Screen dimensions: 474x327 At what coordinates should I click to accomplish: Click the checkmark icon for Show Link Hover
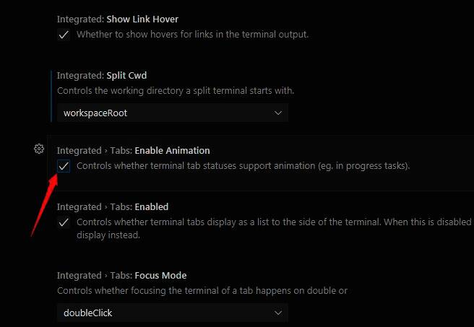point(64,35)
